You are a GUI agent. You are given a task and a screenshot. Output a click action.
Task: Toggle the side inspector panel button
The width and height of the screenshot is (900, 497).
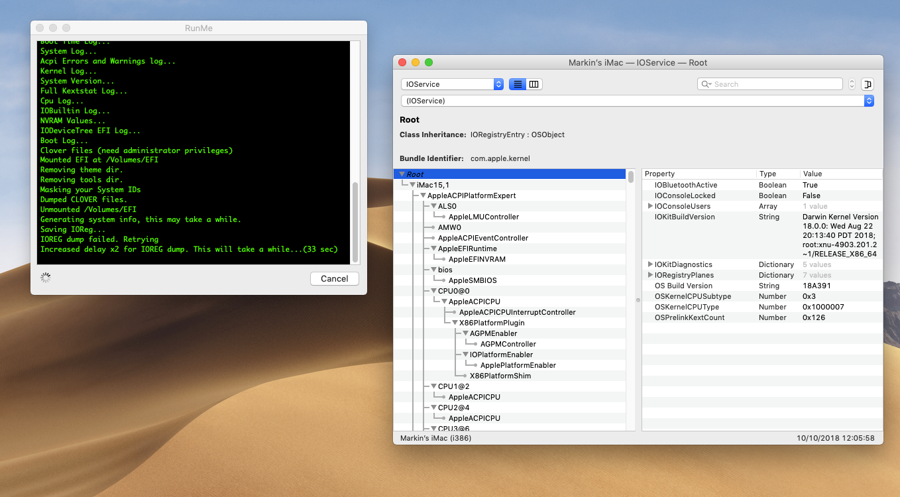point(868,84)
